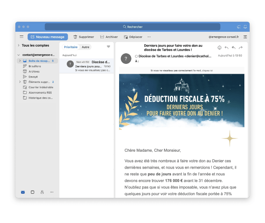Click the 'cliquez ici' view online link
Screen dimensions: 265x223
click(207, 70)
